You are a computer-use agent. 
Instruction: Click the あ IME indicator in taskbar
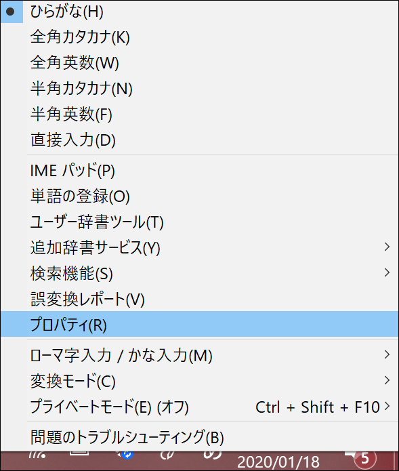(x=212, y=455)
